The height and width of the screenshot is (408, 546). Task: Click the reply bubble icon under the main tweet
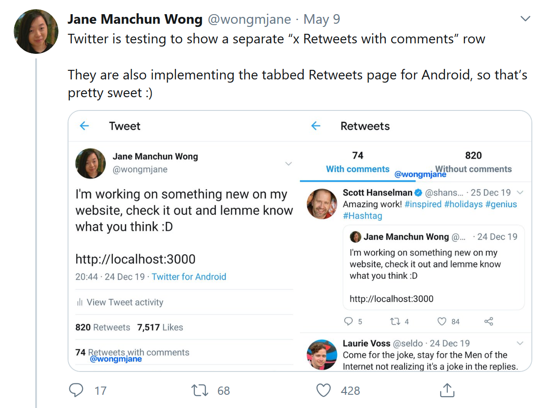(x=76, y=390)
